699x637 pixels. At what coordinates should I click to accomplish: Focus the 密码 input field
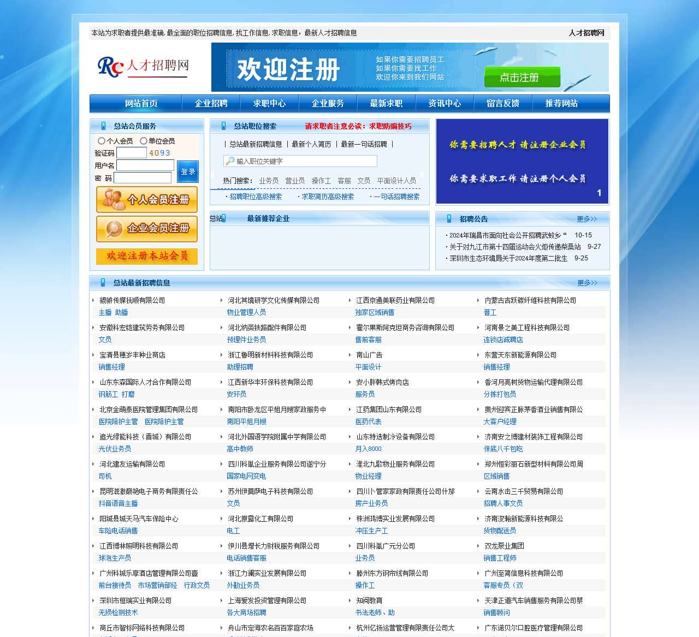[x=143, y=178]
